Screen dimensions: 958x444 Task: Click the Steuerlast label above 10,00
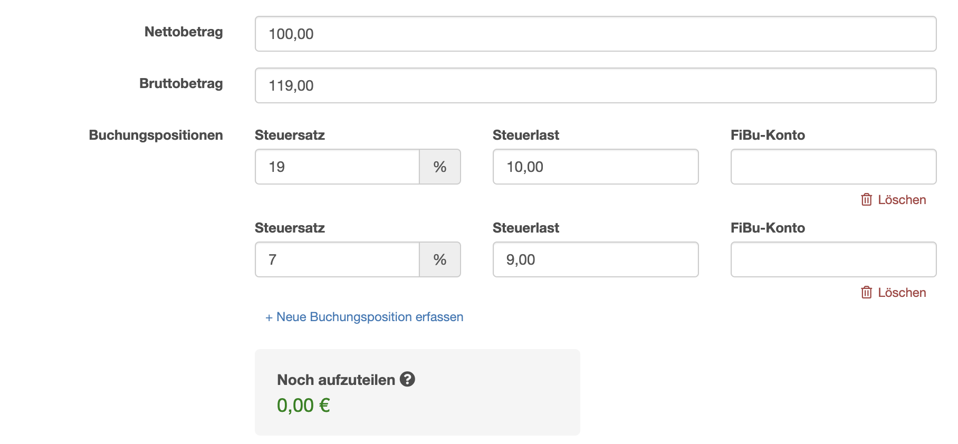pos(525,135)
